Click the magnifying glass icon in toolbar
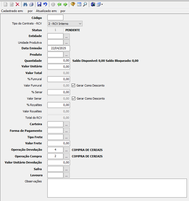 (85, 4)
